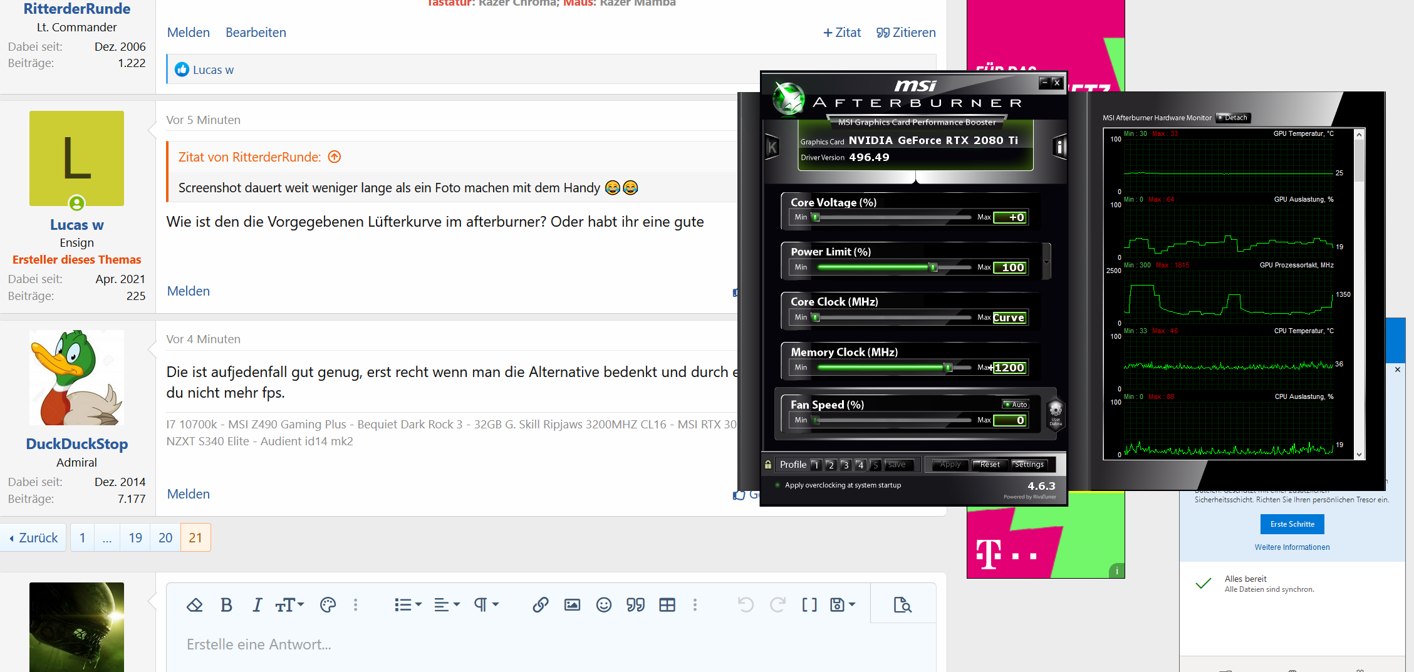This screenshot has height=672, width=1414.
Task: Toggle BB code mode brackets icon
Action: [809, 604]
